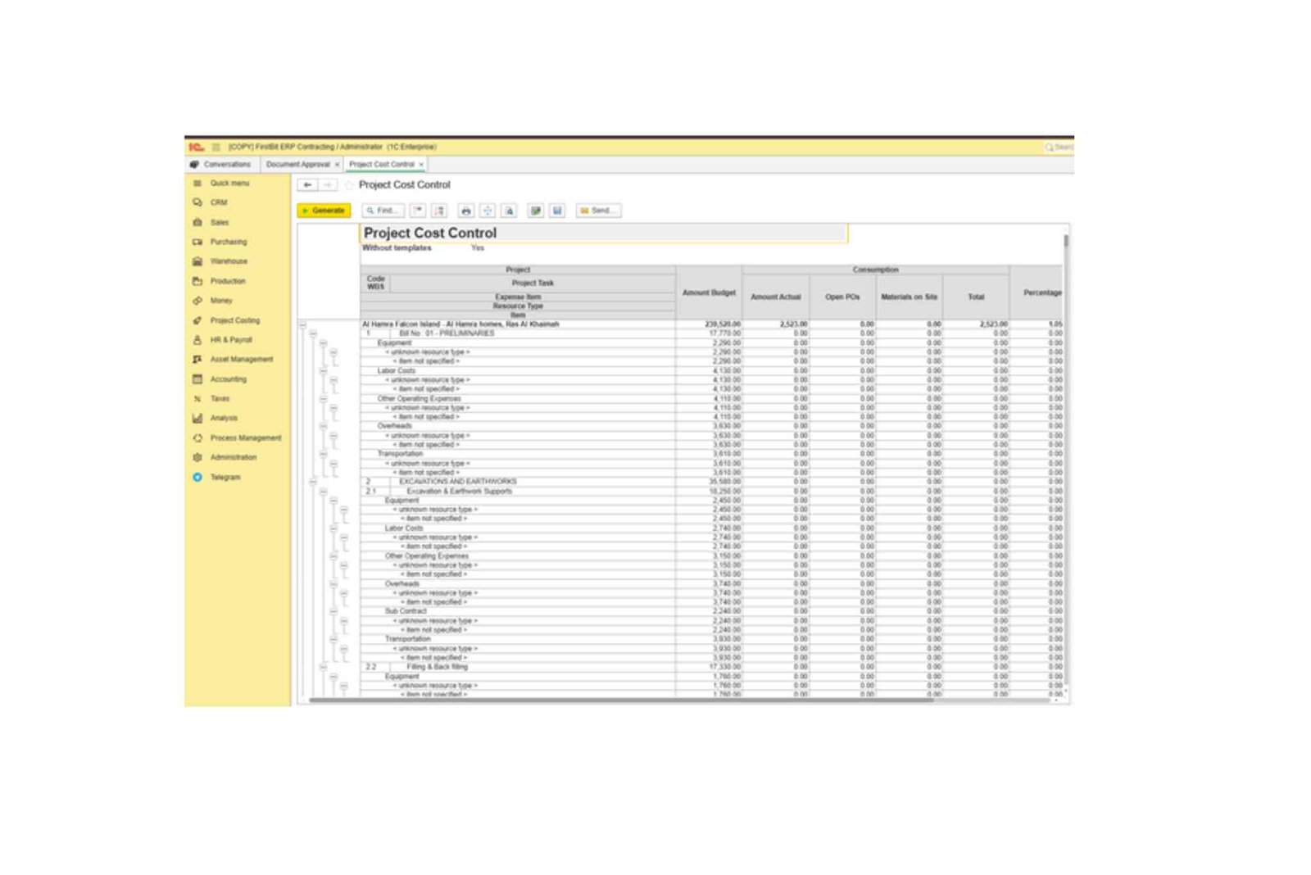Open the Money section in the sidebar
Viewport: 1311px width, 875px height.
[220, 301]
